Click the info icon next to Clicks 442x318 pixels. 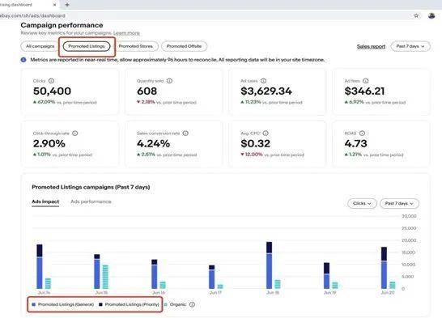pyautogui.click(x=51, y=81)
